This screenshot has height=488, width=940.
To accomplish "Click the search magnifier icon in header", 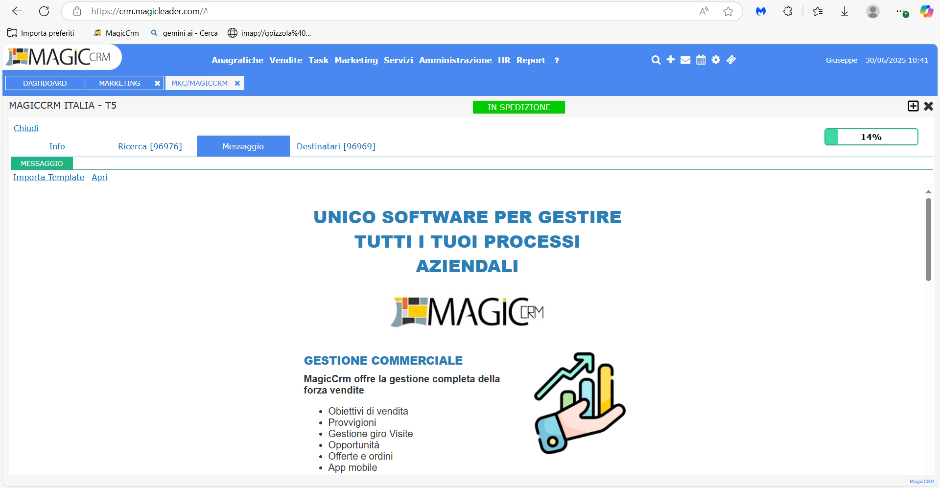I will [656, 60].
